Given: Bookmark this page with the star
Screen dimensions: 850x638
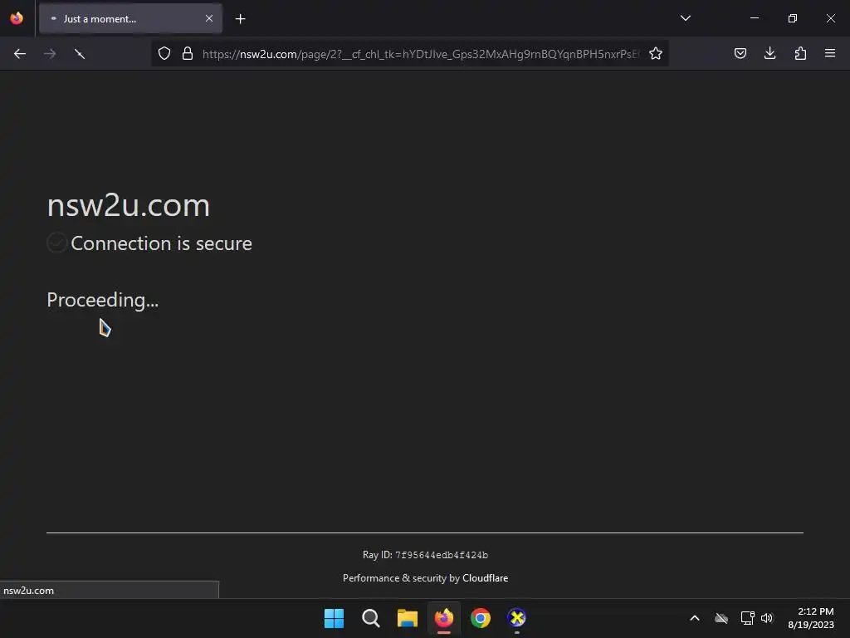Looking at the screenshot, I should (x=656, y=54).
